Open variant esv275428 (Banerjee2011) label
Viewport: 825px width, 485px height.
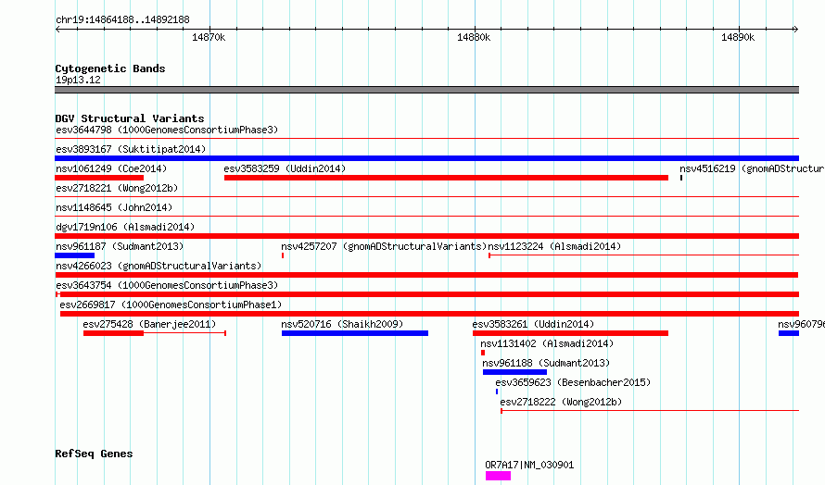point(149,324)
